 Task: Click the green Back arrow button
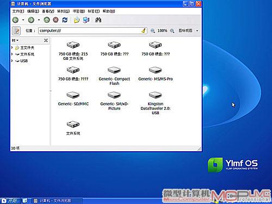(x=15, y=20)
